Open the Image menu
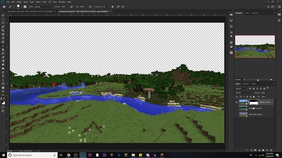Viewport: 282px width, 158px height. (x=19, y=2)
